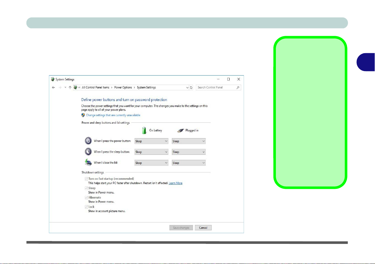Open close the lid On battery dropdown
375x264 pixels.
pos(151,163)
